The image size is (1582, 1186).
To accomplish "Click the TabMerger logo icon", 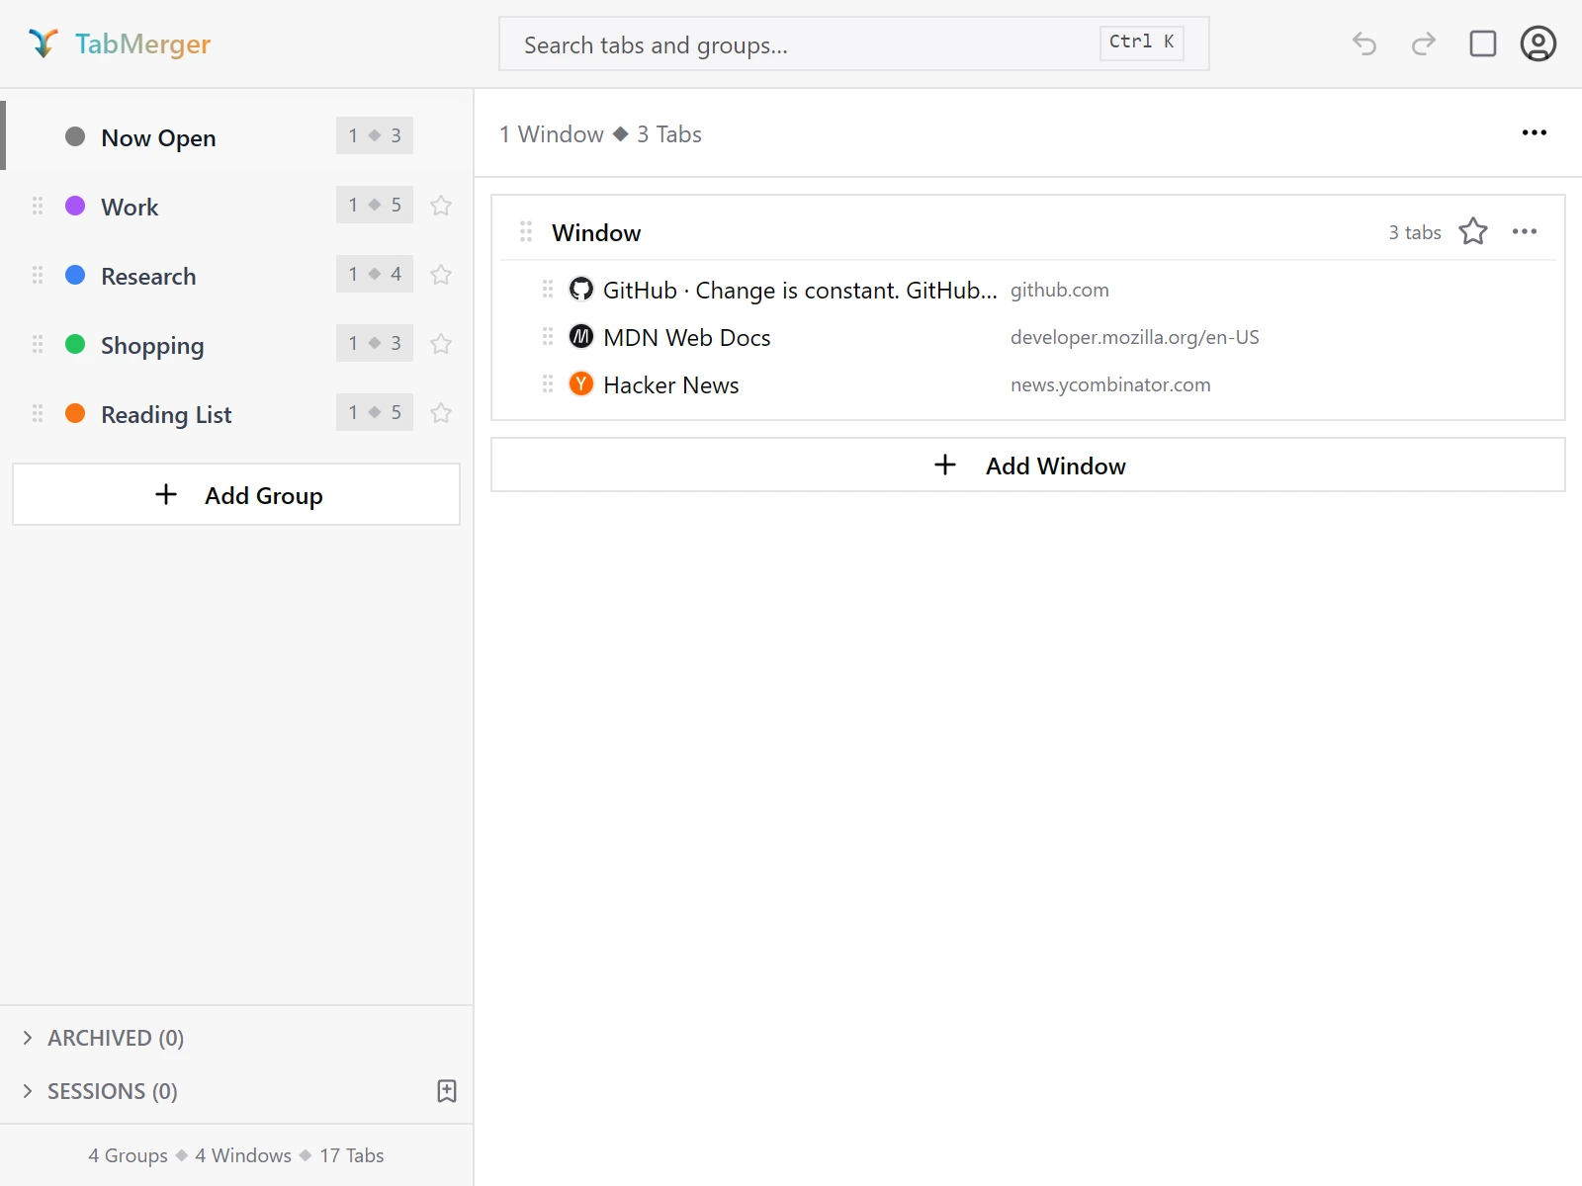I will click(x=44, y=43).
